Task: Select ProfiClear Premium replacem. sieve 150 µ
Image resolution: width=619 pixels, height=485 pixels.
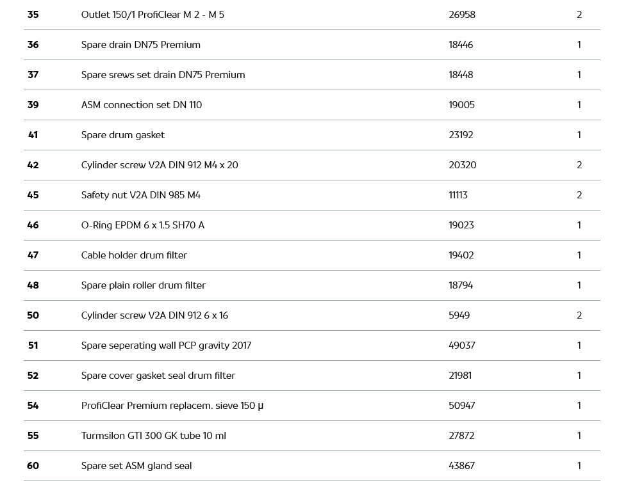Action: point(172,406)
